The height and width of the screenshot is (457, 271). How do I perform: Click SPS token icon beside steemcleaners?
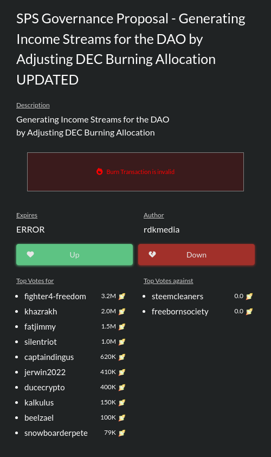pos(249,296)
